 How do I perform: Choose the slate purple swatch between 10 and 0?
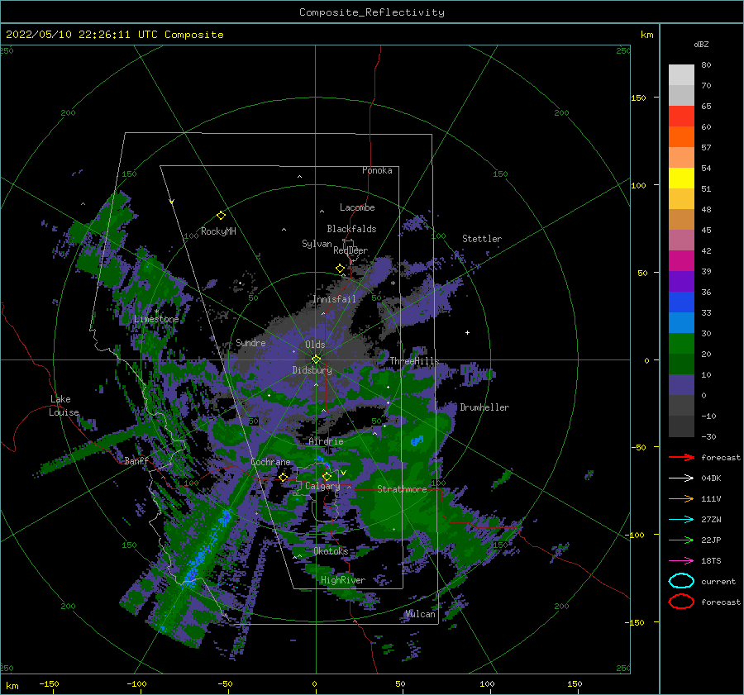pos(681,385)
